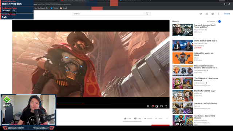Activate the miniplayer icon
The height and width of the screenshot is (131, 233).
(x=157, y=106)
